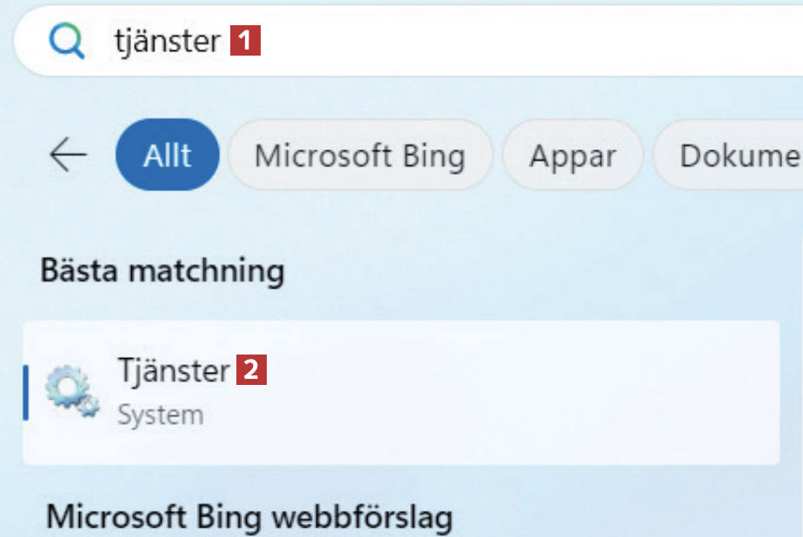Click blank area of the Tjänster result card
The image size is (803, 537).
[521, 392]
